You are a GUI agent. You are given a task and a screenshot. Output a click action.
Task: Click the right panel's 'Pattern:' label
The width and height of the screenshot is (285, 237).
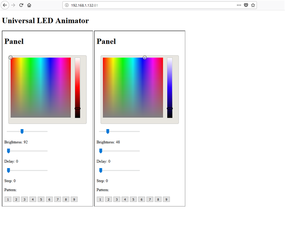point(103,190)
